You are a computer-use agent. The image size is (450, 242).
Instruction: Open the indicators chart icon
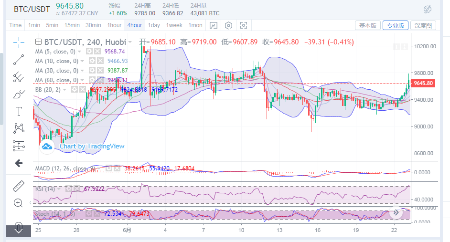click(214, 25)
